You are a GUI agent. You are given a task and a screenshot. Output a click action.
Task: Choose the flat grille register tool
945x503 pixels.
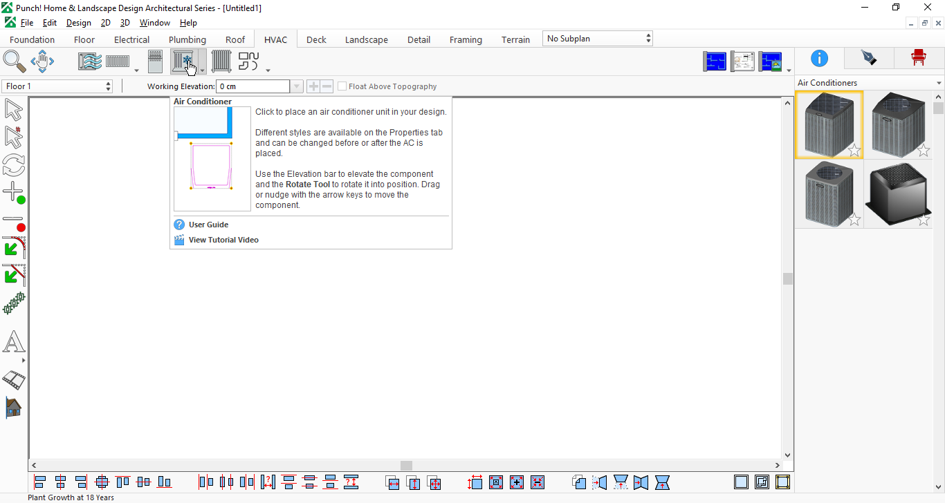118,61
